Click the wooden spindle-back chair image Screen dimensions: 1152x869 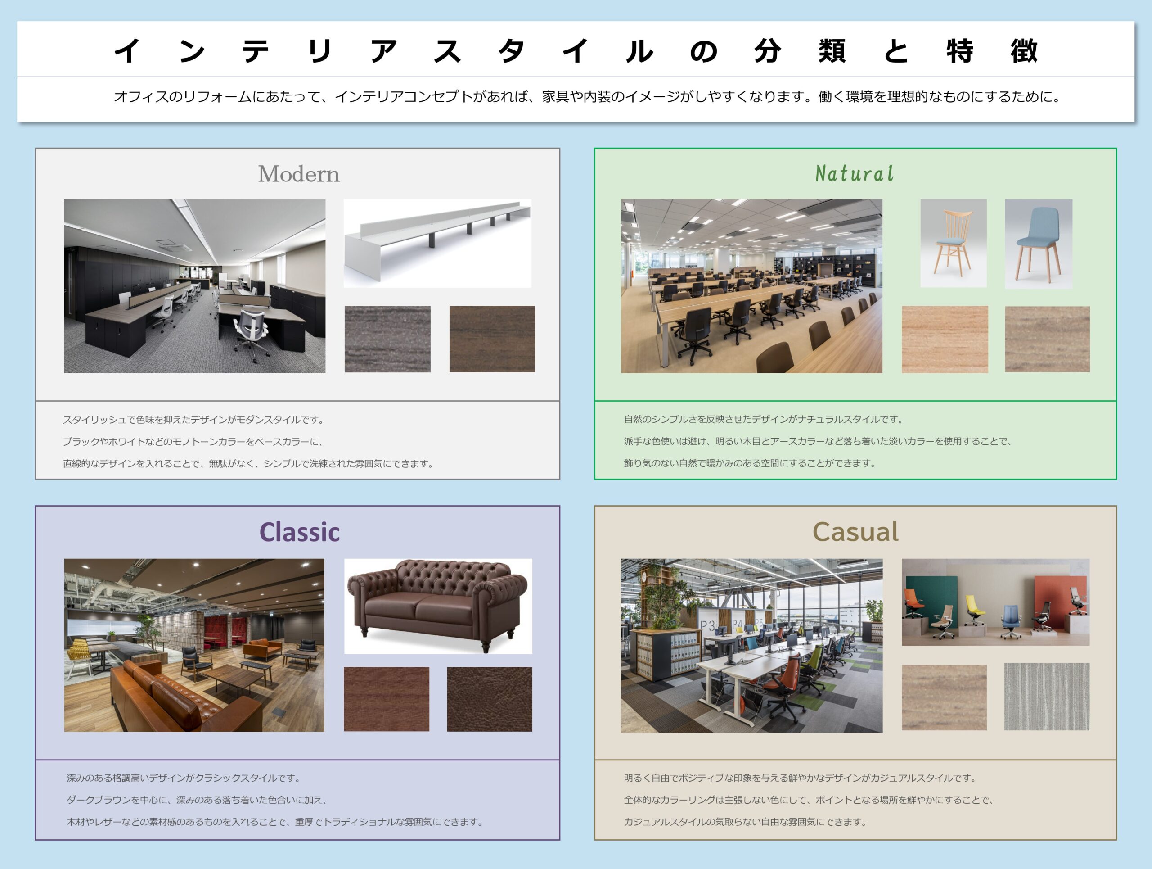[953, 243]
